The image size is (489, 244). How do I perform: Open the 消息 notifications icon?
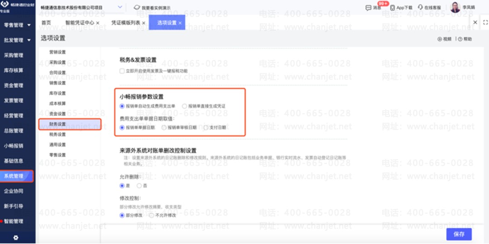click(368, 8)
